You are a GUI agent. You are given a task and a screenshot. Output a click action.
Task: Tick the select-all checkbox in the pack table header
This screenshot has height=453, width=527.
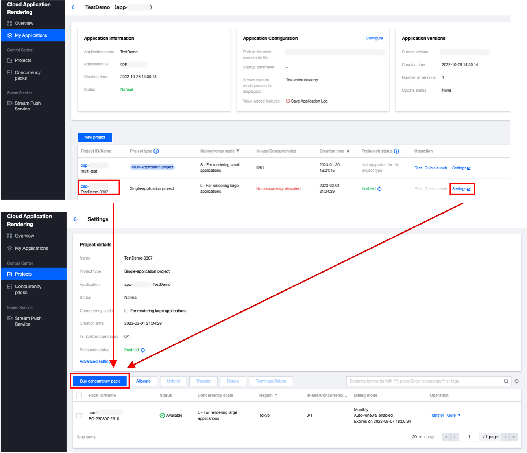pyautogui.click(x=79, y=396)
